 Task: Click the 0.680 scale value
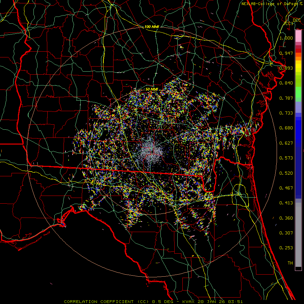click(286, 128)
